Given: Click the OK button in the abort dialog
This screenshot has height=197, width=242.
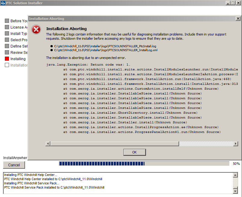Looking at the screenshot, I should click(135, 152).
